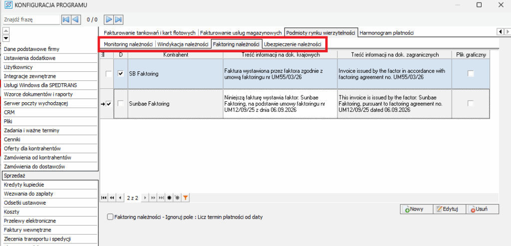Go to last record in grid navigator

(161, 198)
